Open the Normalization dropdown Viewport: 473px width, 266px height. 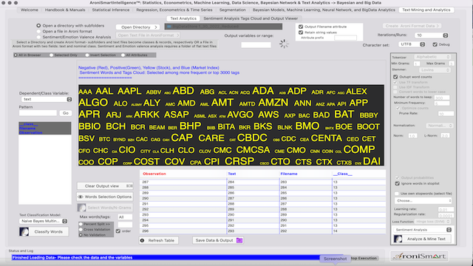[440, 126]
